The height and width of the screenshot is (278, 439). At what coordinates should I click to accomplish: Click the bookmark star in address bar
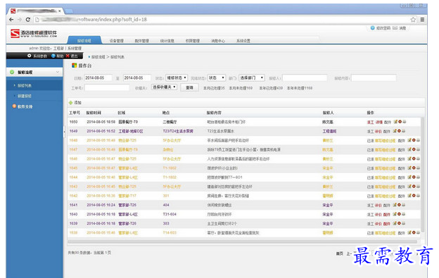413,20
